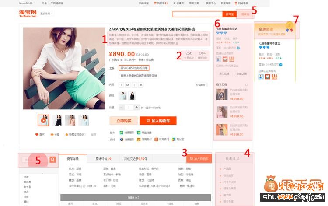Add item to favorites with star icon
Screen dimensions: 328x206
66,135
